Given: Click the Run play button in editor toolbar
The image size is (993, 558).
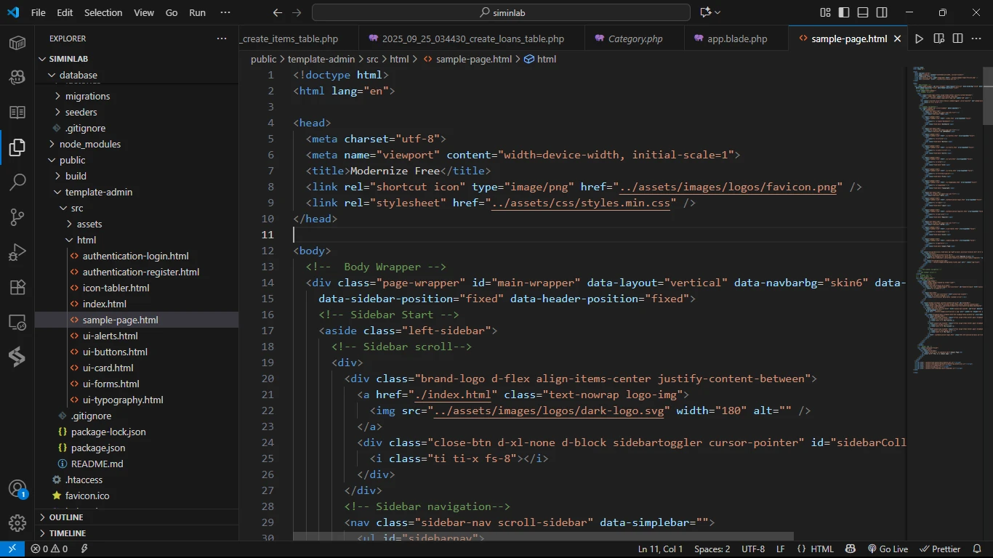Looking at the screenshot, I should point(920,39).
